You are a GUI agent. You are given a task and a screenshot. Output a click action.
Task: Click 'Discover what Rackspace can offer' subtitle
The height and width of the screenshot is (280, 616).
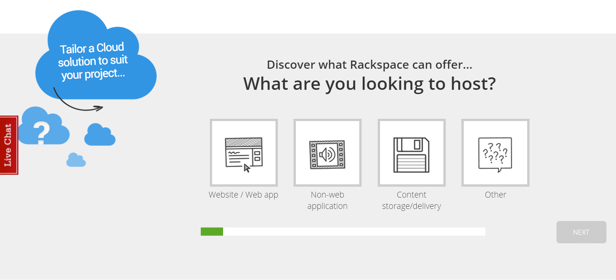(369, 64)
